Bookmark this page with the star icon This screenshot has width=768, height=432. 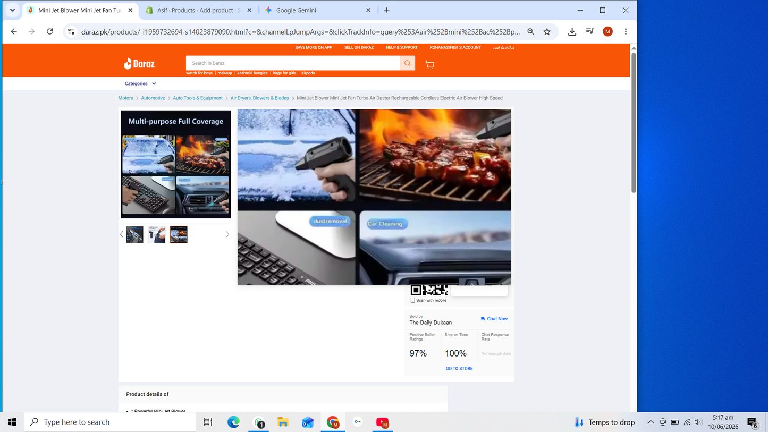coord(547,32)
